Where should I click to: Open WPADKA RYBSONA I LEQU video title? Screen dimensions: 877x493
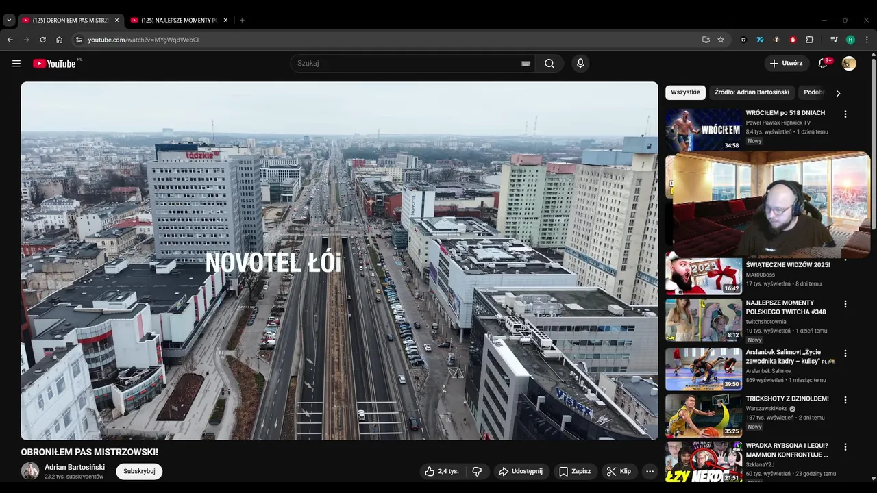[787, 450]
